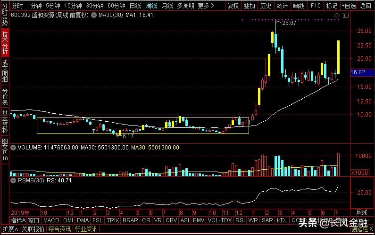Expand the RSMS indicator dropdown arrow

pos(13,180)
